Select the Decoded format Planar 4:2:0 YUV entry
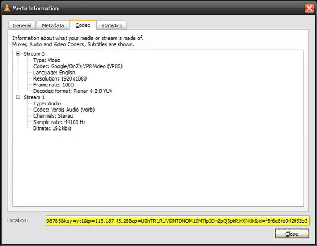The height and width of the screenshot is (246, 317). [73, 91]
